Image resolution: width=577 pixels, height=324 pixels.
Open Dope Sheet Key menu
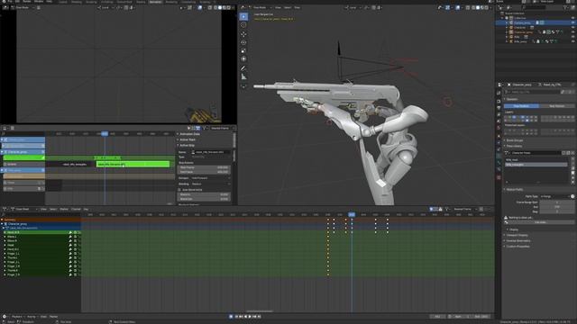86,209
